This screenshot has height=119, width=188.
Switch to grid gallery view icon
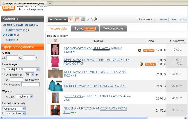pyautogui.click(x=83, y=19)
